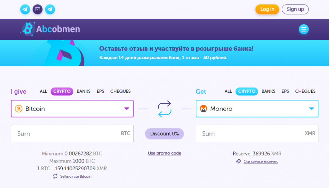329x188 pixels.
Task: Select the ALL filter in I give section
Action: click(x=43, y=91)
